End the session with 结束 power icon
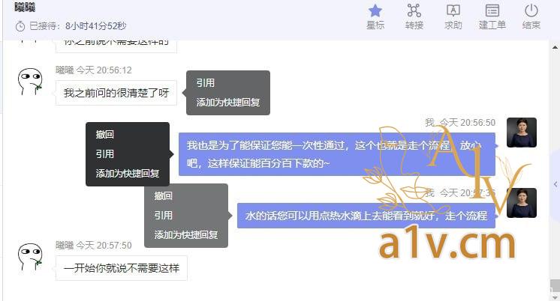Viewport: 560px width, 301px height. (531, 16)
